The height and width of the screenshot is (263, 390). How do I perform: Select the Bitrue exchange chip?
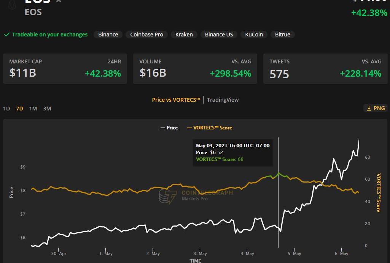tap(283, 35)
